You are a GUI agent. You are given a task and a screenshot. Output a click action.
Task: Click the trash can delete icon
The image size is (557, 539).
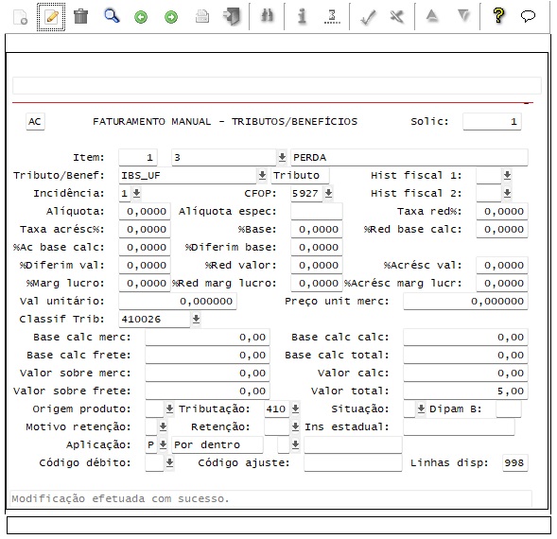tap(80, 16)
